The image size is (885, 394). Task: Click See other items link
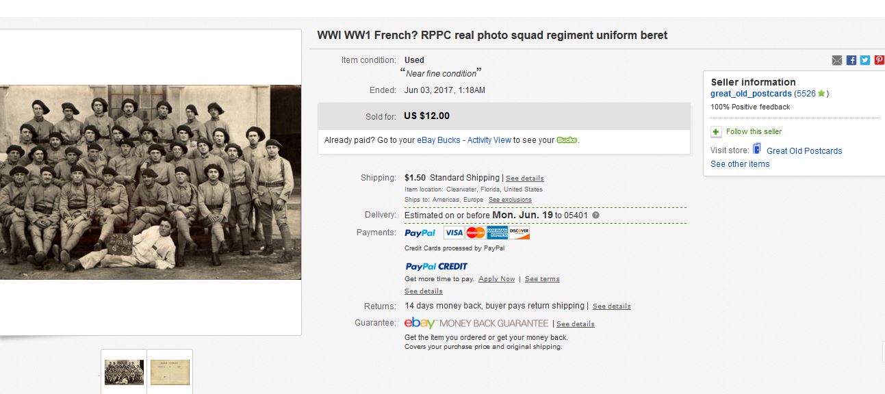pyautogui.click(x=740, y=164)
